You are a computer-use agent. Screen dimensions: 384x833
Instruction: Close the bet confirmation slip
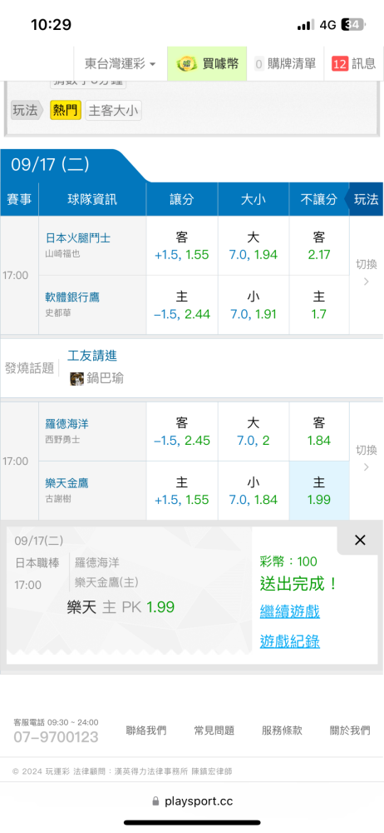(360, 541)
